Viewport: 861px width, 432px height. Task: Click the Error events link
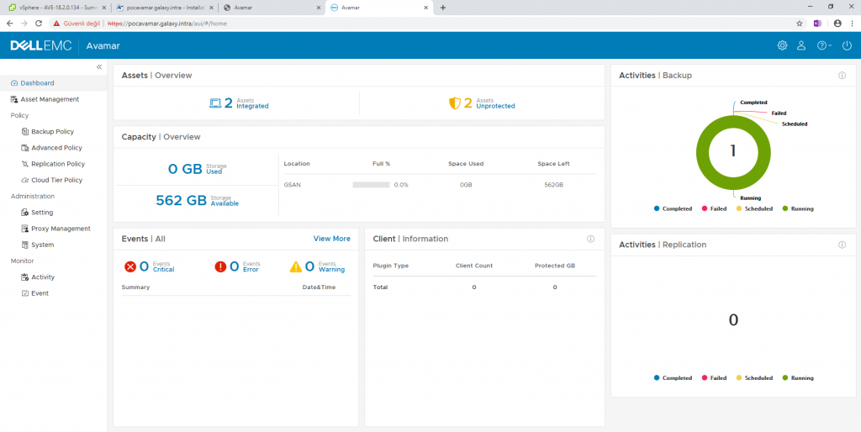(251, 270)
